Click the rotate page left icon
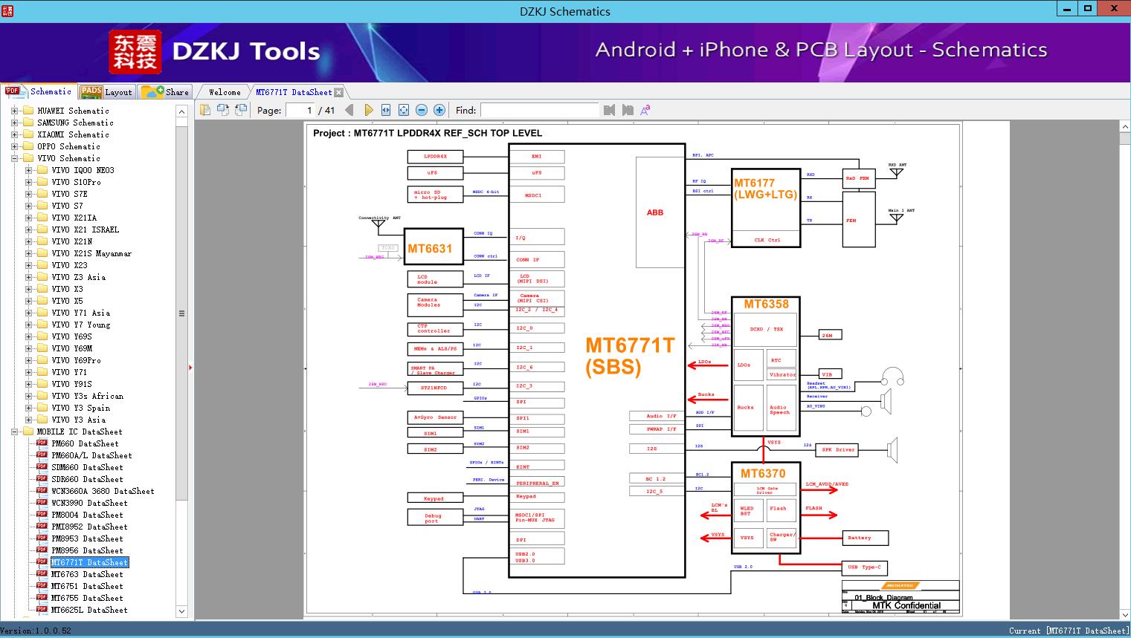The image size is (1131, 638). pyautogui.click(x=223, y=110)
